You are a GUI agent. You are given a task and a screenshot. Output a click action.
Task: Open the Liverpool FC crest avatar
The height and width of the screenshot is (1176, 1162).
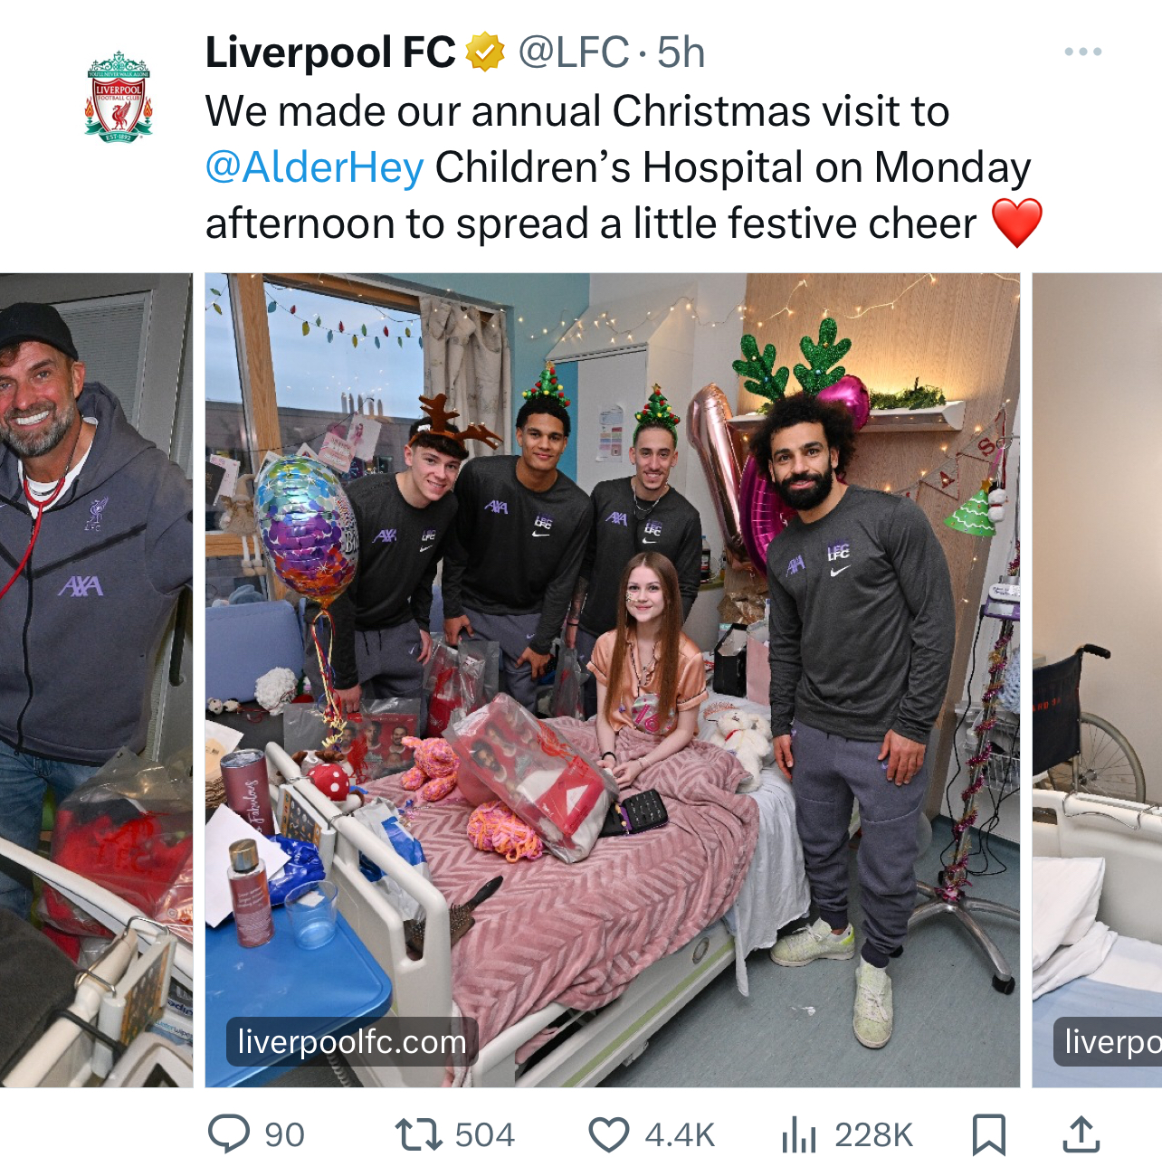119,96
